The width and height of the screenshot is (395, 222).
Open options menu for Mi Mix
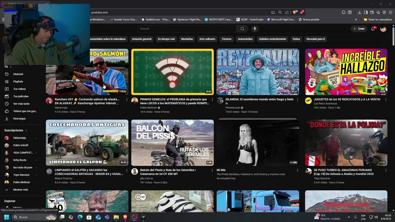pos(297,170)
